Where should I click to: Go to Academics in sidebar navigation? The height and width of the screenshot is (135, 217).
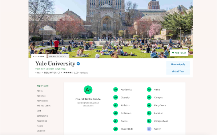click(x=42, y=121)
